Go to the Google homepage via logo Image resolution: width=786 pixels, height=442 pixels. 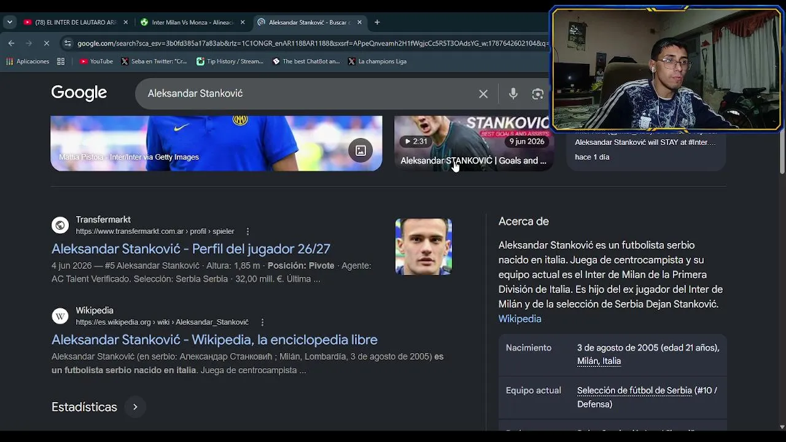click(x=79, y=93)
